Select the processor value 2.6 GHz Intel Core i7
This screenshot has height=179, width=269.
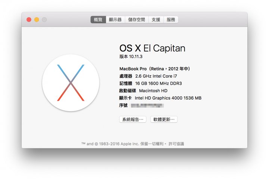point(156,76)
